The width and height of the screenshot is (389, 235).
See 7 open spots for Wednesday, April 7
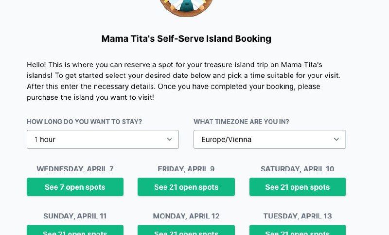click(75, 187)
